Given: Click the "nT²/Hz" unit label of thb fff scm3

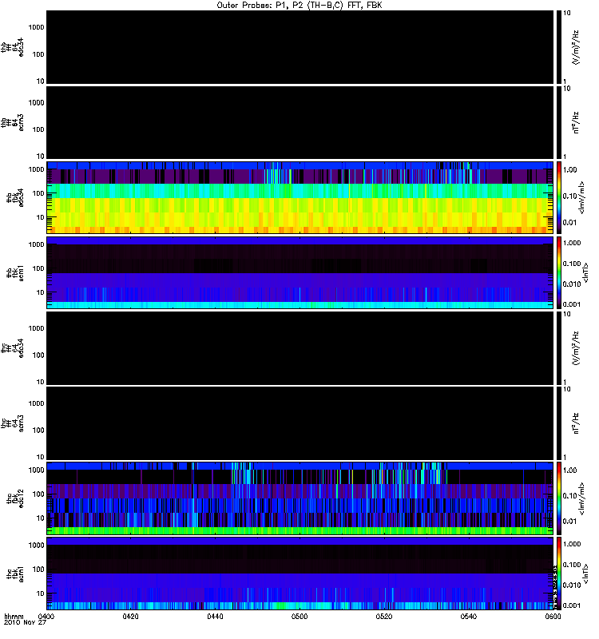Looking at the screenshot, I should (576, 123).
